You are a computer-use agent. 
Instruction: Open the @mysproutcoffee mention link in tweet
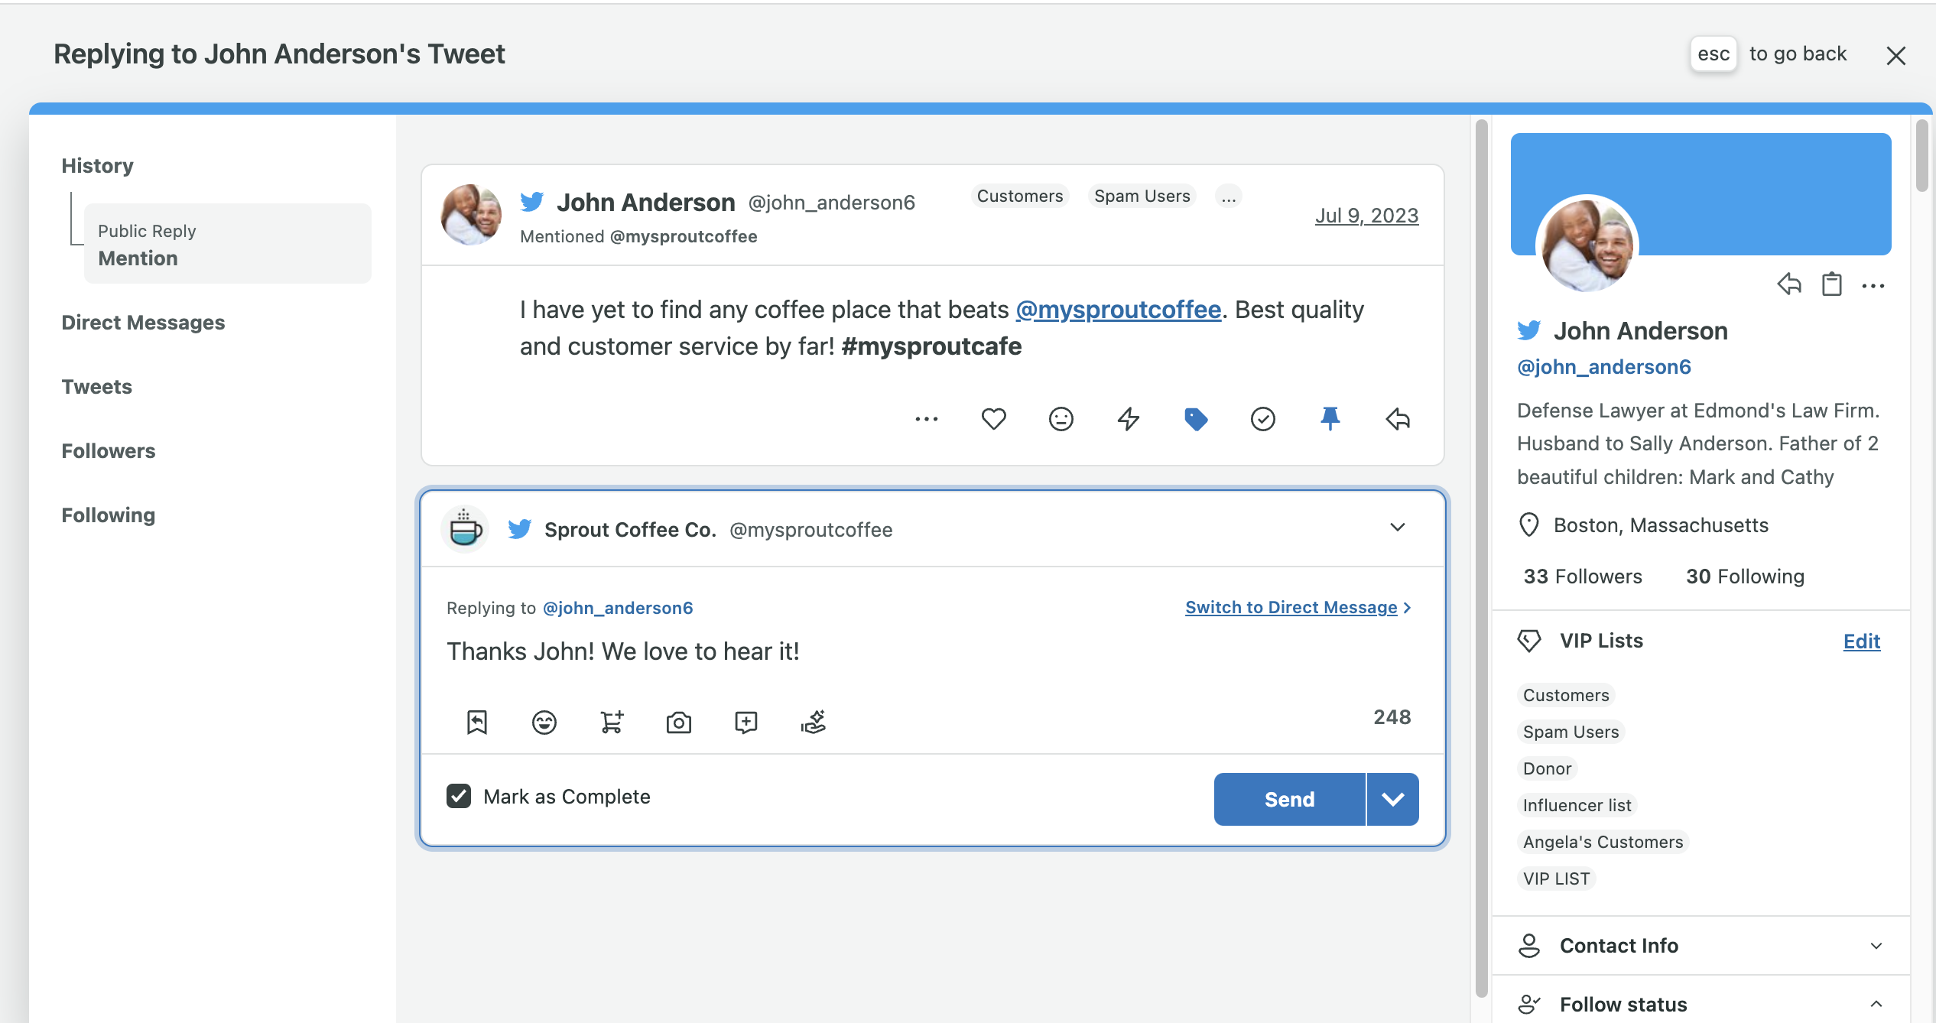[1118, 310]
